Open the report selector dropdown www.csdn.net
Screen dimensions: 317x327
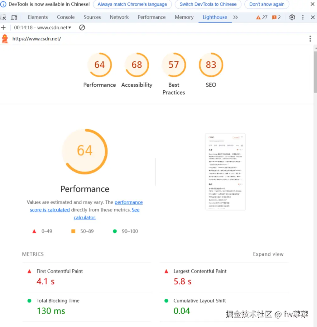point(43,27)
